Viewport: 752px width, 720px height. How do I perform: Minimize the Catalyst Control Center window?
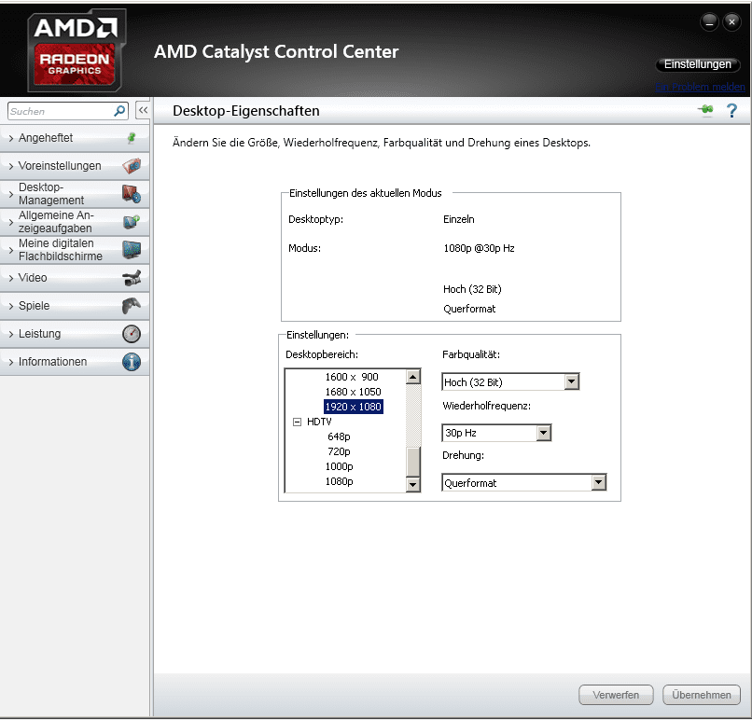(x=709, y=21)
